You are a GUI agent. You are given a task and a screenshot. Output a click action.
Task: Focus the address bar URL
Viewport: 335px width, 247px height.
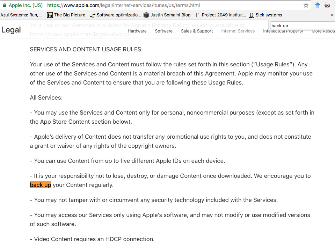124,5
